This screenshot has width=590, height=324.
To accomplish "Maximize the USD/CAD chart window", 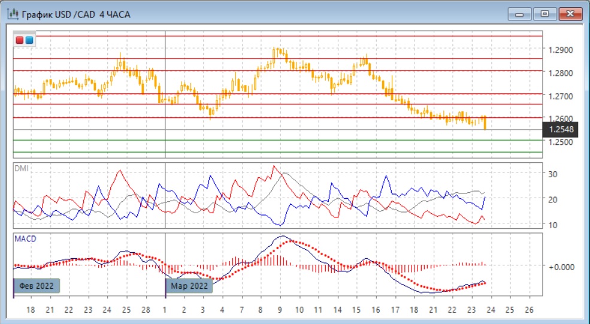I will (x=544, y=13).
